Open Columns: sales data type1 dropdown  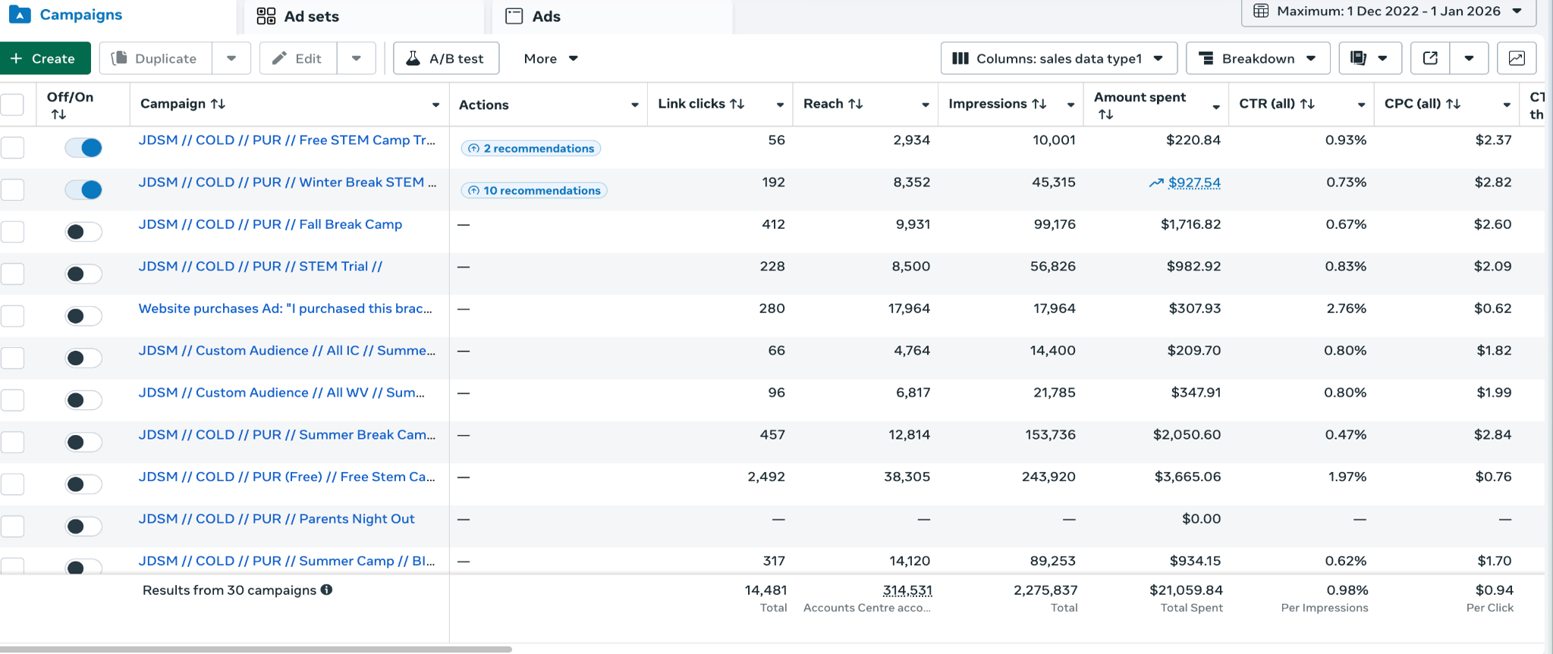pyautogui.click(x=1058, y=58)
